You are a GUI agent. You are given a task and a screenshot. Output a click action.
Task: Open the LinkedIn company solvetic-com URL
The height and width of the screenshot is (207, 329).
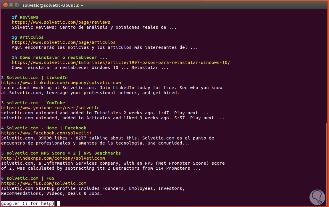pyautogui.click(x=61, y=83)
